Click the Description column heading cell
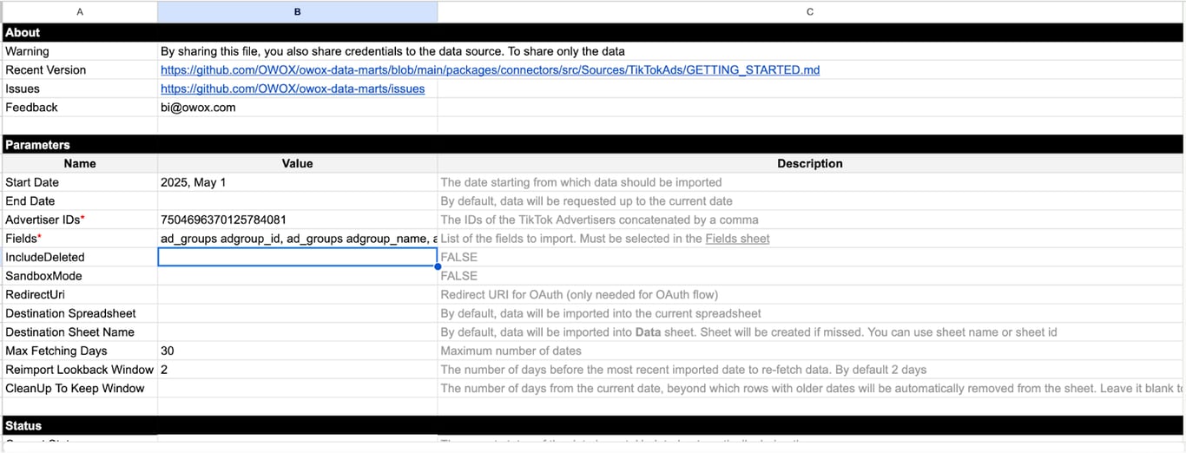This screenshot has width=1186, height=453. coord(811,163)
